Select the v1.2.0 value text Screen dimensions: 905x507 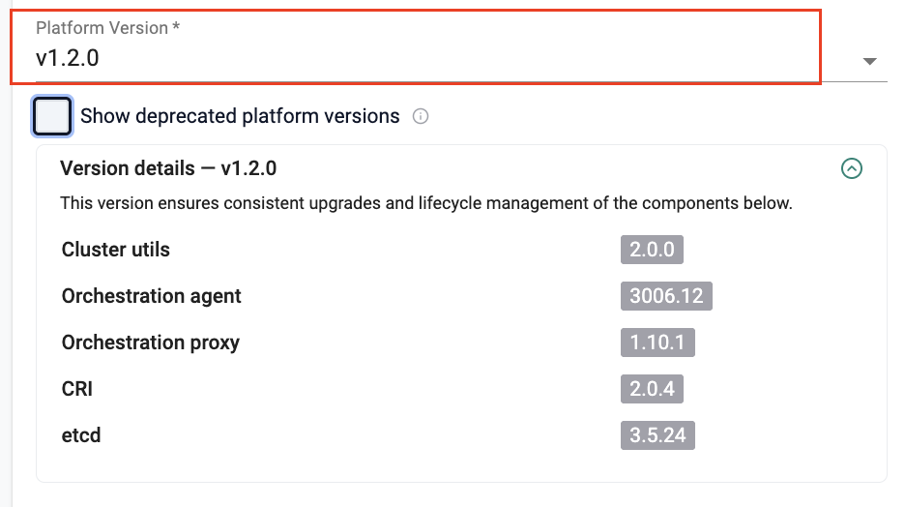point(68,58)
